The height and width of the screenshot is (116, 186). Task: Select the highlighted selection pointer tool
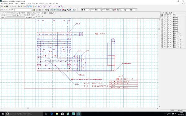(29, 6)
